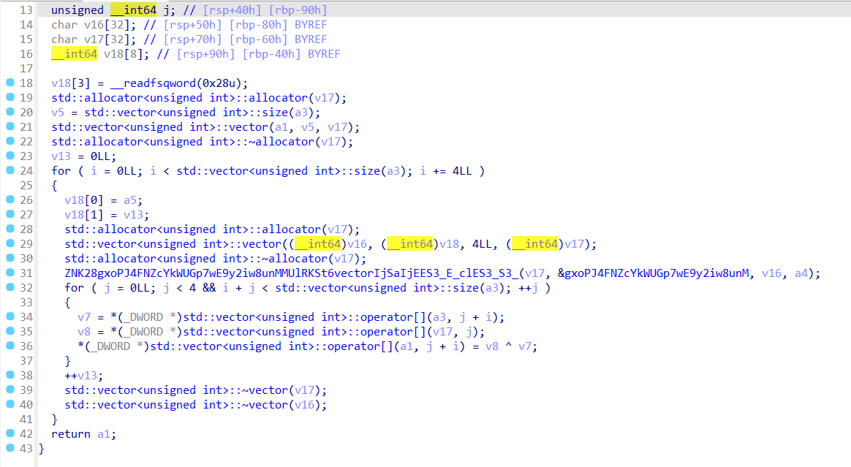This screenshot has height=467, width=851.
Task: Click a5 in 'v18[0] = a5' line
Action: [x=130, y=200]
